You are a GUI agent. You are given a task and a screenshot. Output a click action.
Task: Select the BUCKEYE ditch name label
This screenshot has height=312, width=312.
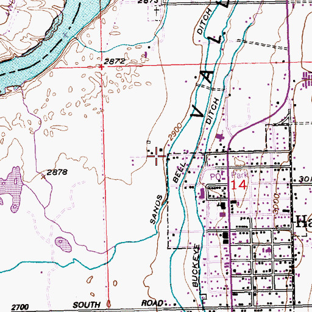point(196,266)
